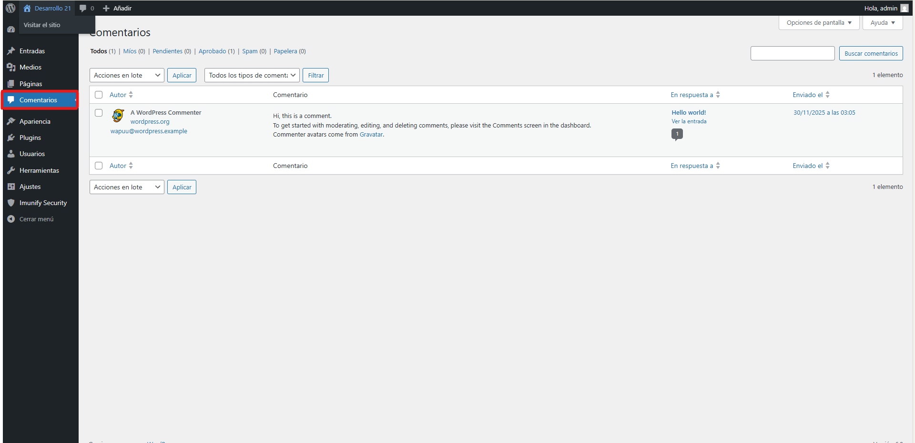Tick the select-all checkbox in table footer
This screenshot has width=915, height=443.
point(99,166)
